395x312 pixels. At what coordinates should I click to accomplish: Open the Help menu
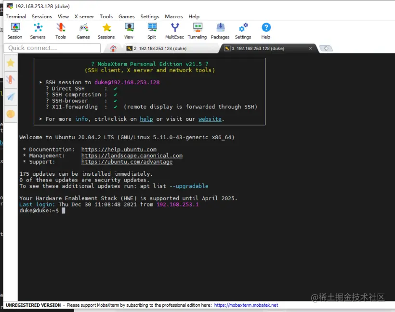(x=194, y=17)
